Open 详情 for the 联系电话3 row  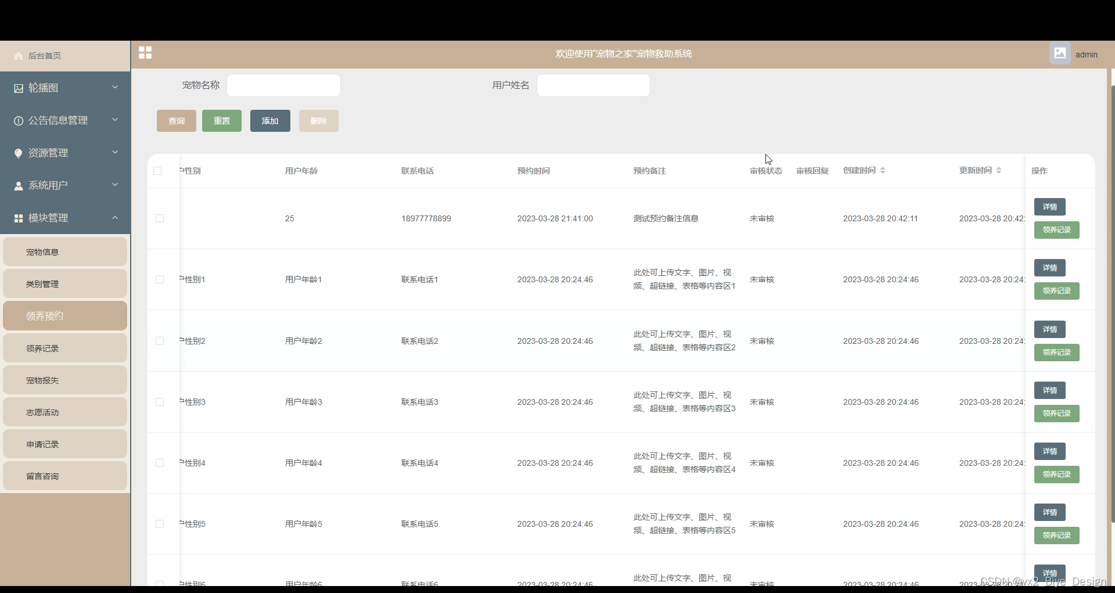(1050, 390)
